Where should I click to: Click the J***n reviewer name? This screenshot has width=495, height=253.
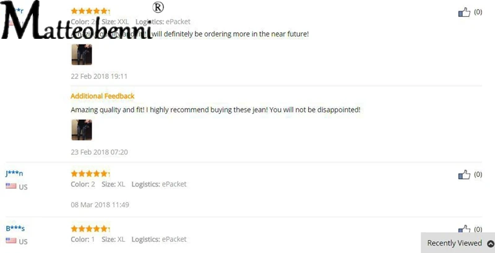[x=14, y=173]
